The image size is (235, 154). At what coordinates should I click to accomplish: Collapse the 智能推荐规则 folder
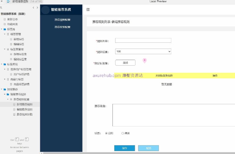pyautogui.click(x=5, y=94)
